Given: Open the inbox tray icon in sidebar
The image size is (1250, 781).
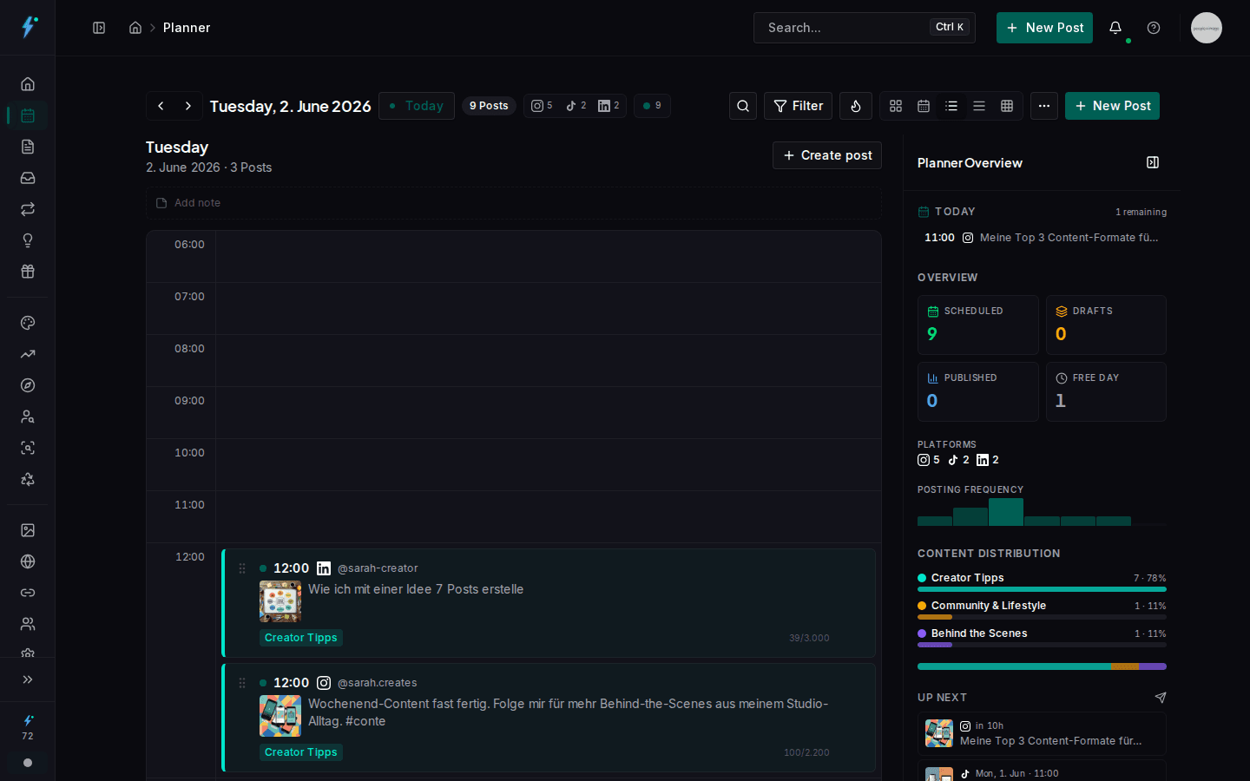Looking at the screenshot, I should 28,178.
